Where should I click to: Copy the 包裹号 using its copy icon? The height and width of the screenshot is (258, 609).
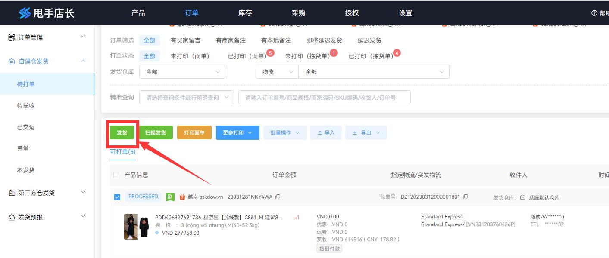pos(465,197)
